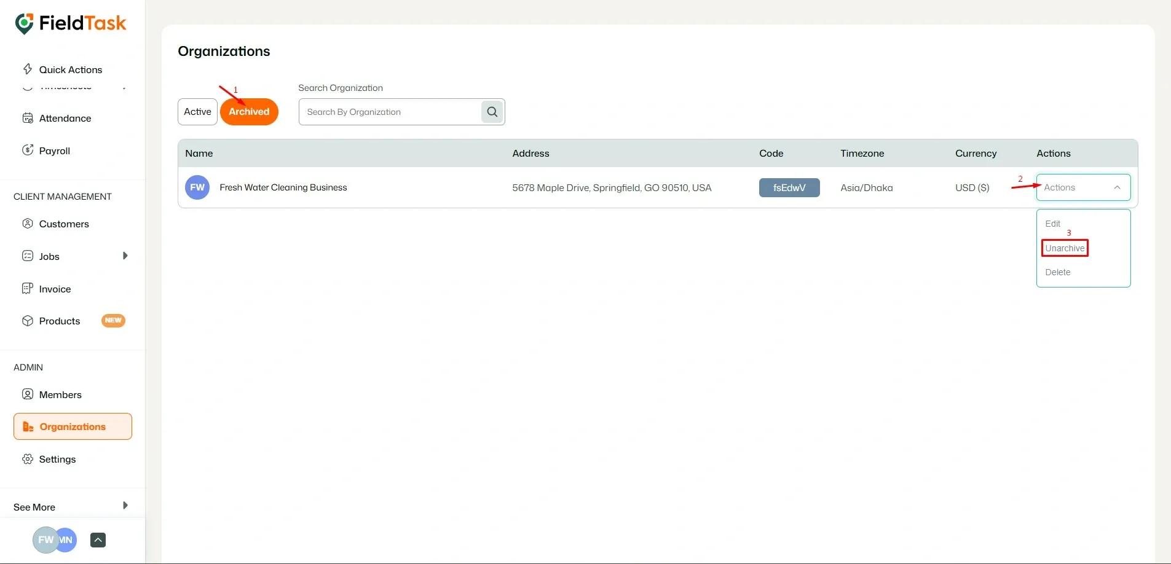Click the Attendance calendar icon
The height and width of the screenshot is (564, 1171).
(x=28, y=118)
